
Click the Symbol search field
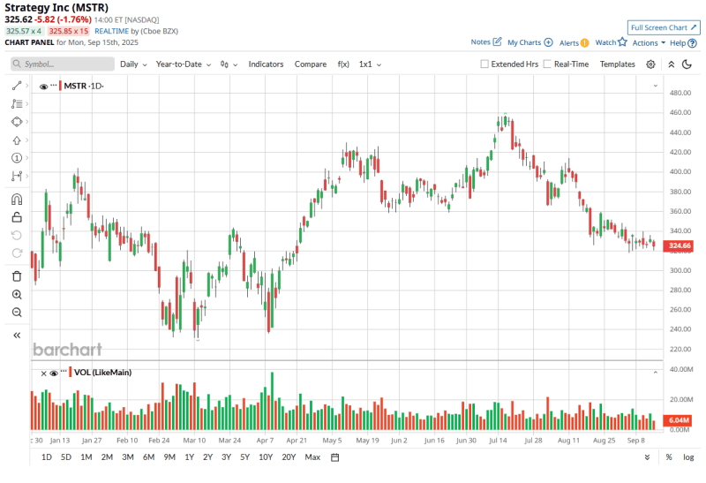[64, 64]
